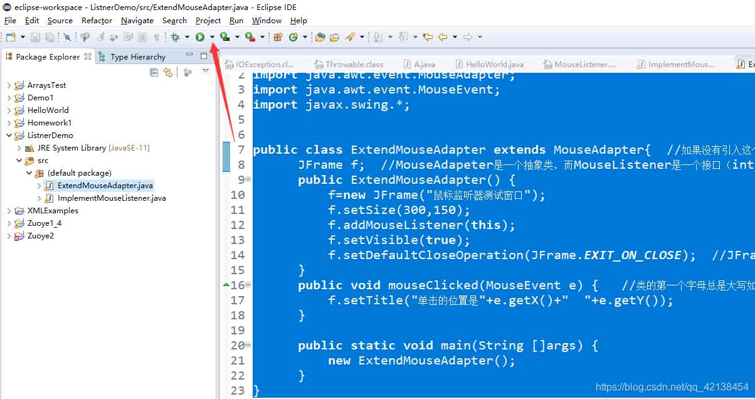This screenshot has height=399, width=755.
Task: Maximize the Package Explorer panel
Action: (x=203, y=56)
